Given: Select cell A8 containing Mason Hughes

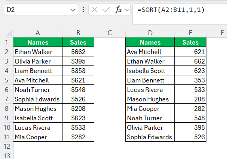Looking at the screenshot, I should 38,108.
